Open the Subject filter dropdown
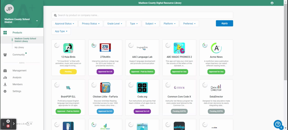Viewport: 288px width, 130px height. pos(151,24)
